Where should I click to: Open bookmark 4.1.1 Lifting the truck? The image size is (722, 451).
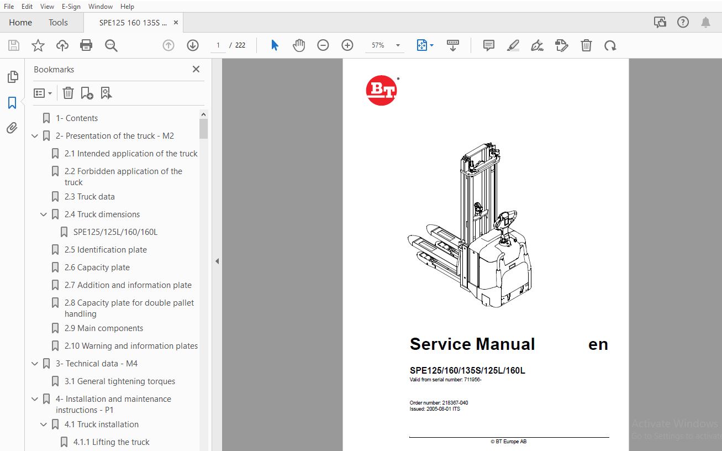(112, 442)
